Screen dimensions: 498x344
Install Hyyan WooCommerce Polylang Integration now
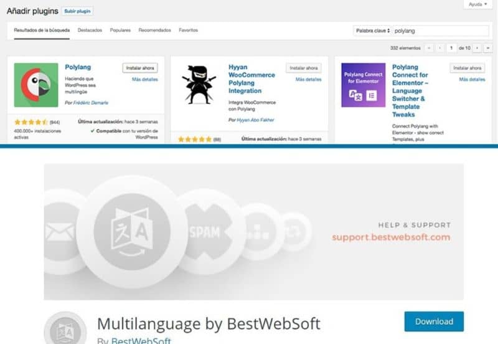(304, 68)
